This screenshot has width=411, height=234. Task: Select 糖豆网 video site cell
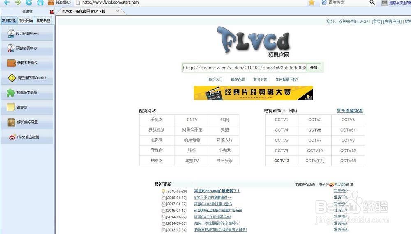[x=157, y=161]
